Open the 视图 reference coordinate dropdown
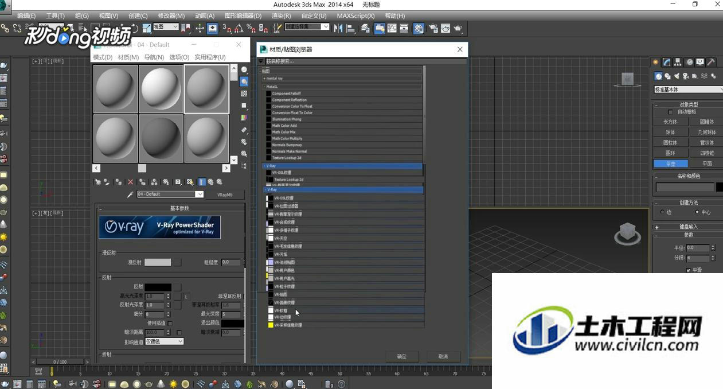The width and height of the screenshot is (723, 389). click(x=166, y=27)
